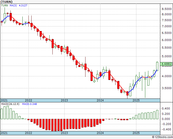Click the 4.6882 current price tag
Image resolution: width=173 pixels, height=139 pixels.
[166, 64]
